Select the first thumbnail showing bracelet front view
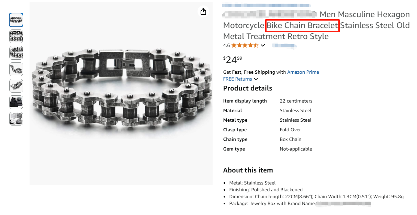 (x=16, y=20)
